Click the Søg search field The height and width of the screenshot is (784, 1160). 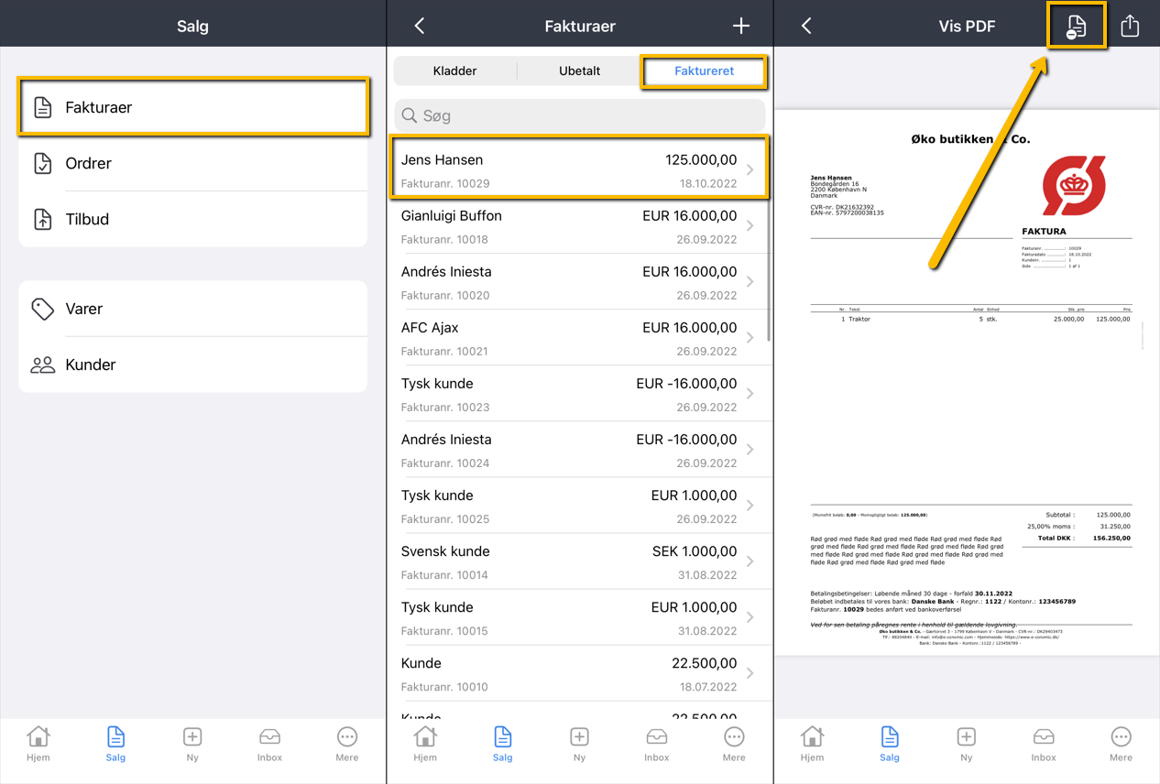pos(579,115)
